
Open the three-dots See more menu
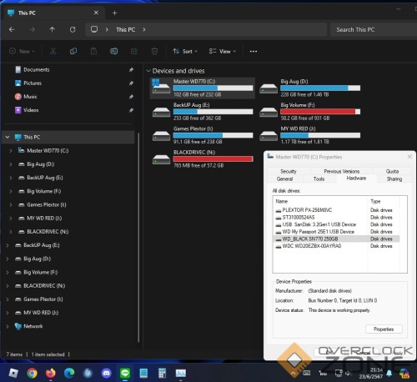(254, 52)
